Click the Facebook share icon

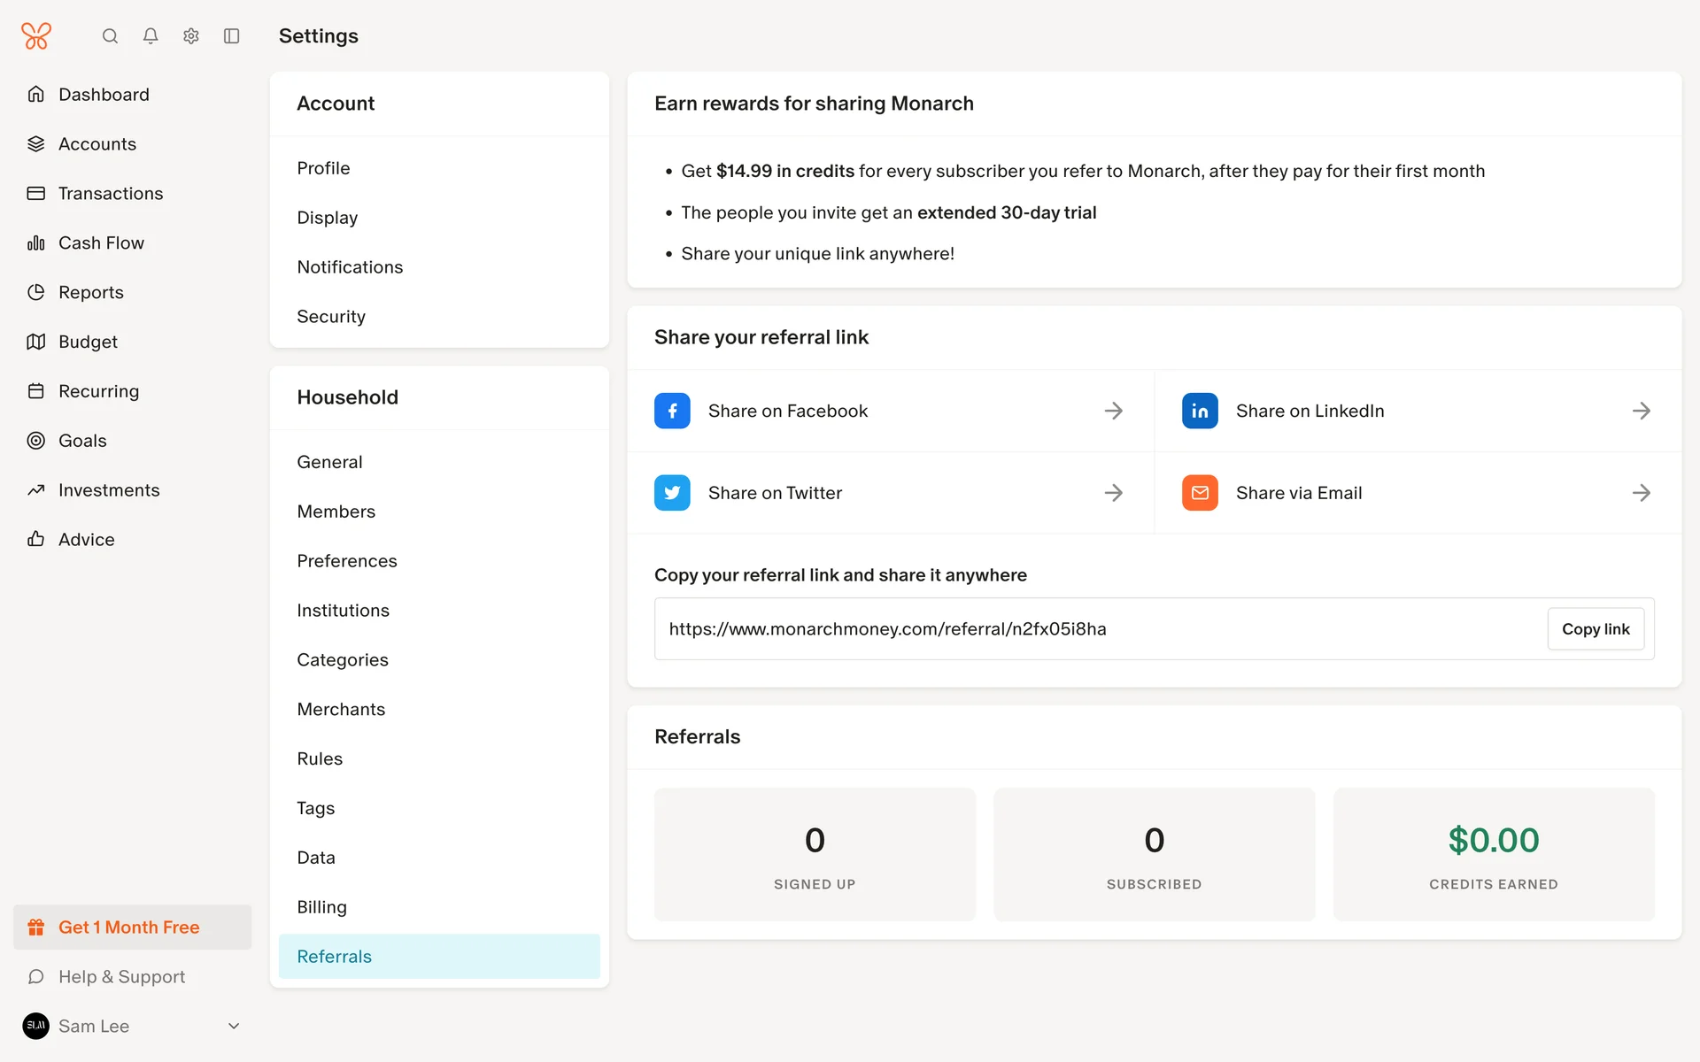pyautogui.click(x=672, y=411)
